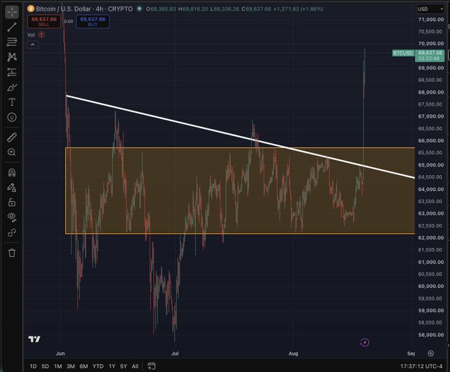Viewport: 450px width, 372px height.
Task: Hide all drawings with eye icon
Action: pyautogui.click(x=12, y=217)
